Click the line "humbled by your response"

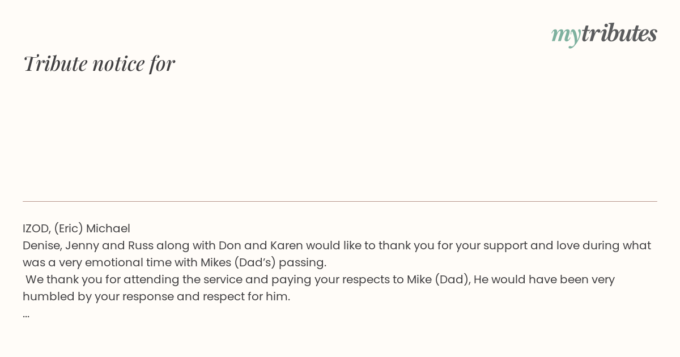tap(156, 296)
